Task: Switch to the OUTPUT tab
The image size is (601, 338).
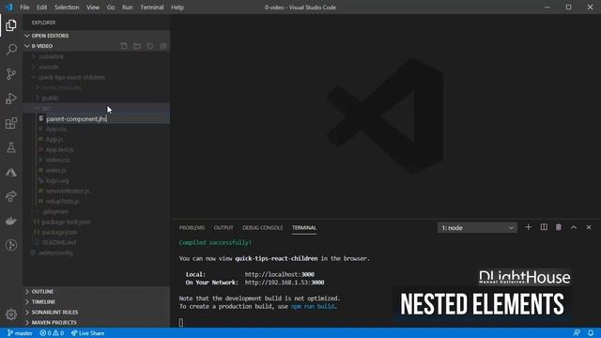Action: tap(223, 227)
